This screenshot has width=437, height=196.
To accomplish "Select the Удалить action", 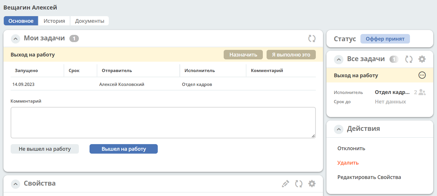I will click(x=348, y=163).
